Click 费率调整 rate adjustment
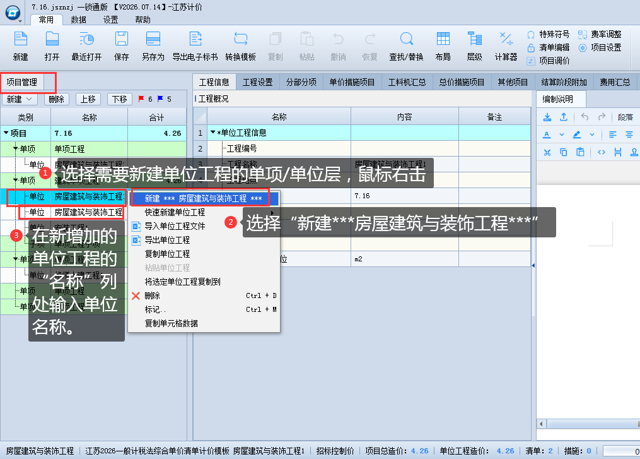 coord(600,34)
